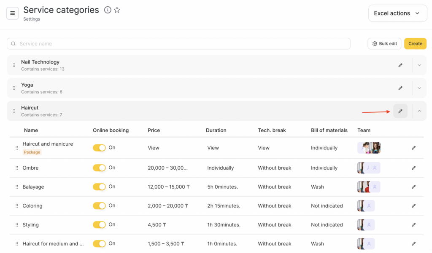Viewport: 432px width, 253px height.
Task: Edit the Ombre service row
Action: 413,168
